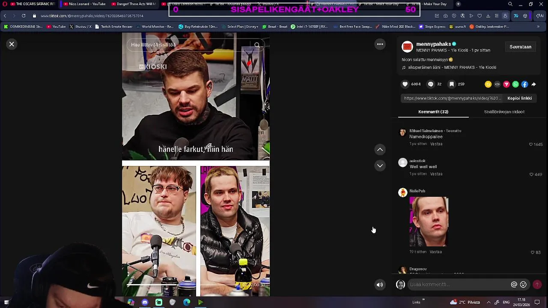Open the YouTube bookmark

pyautogui.click(x=56, y=27)
